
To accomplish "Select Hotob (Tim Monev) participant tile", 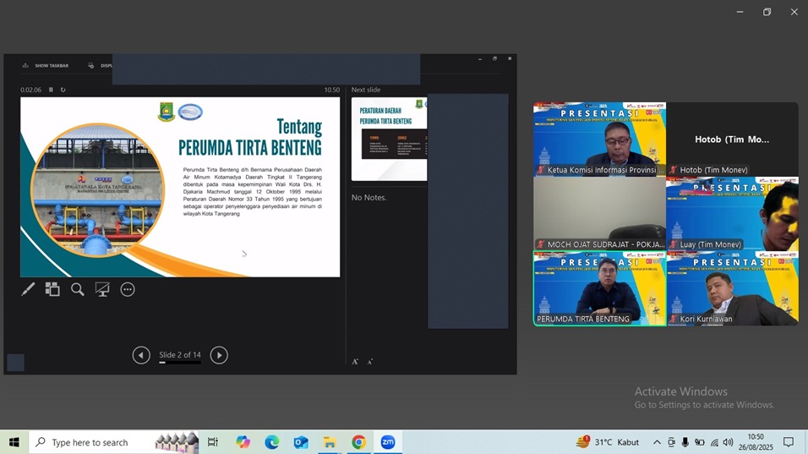I will (x=732, y=139).
